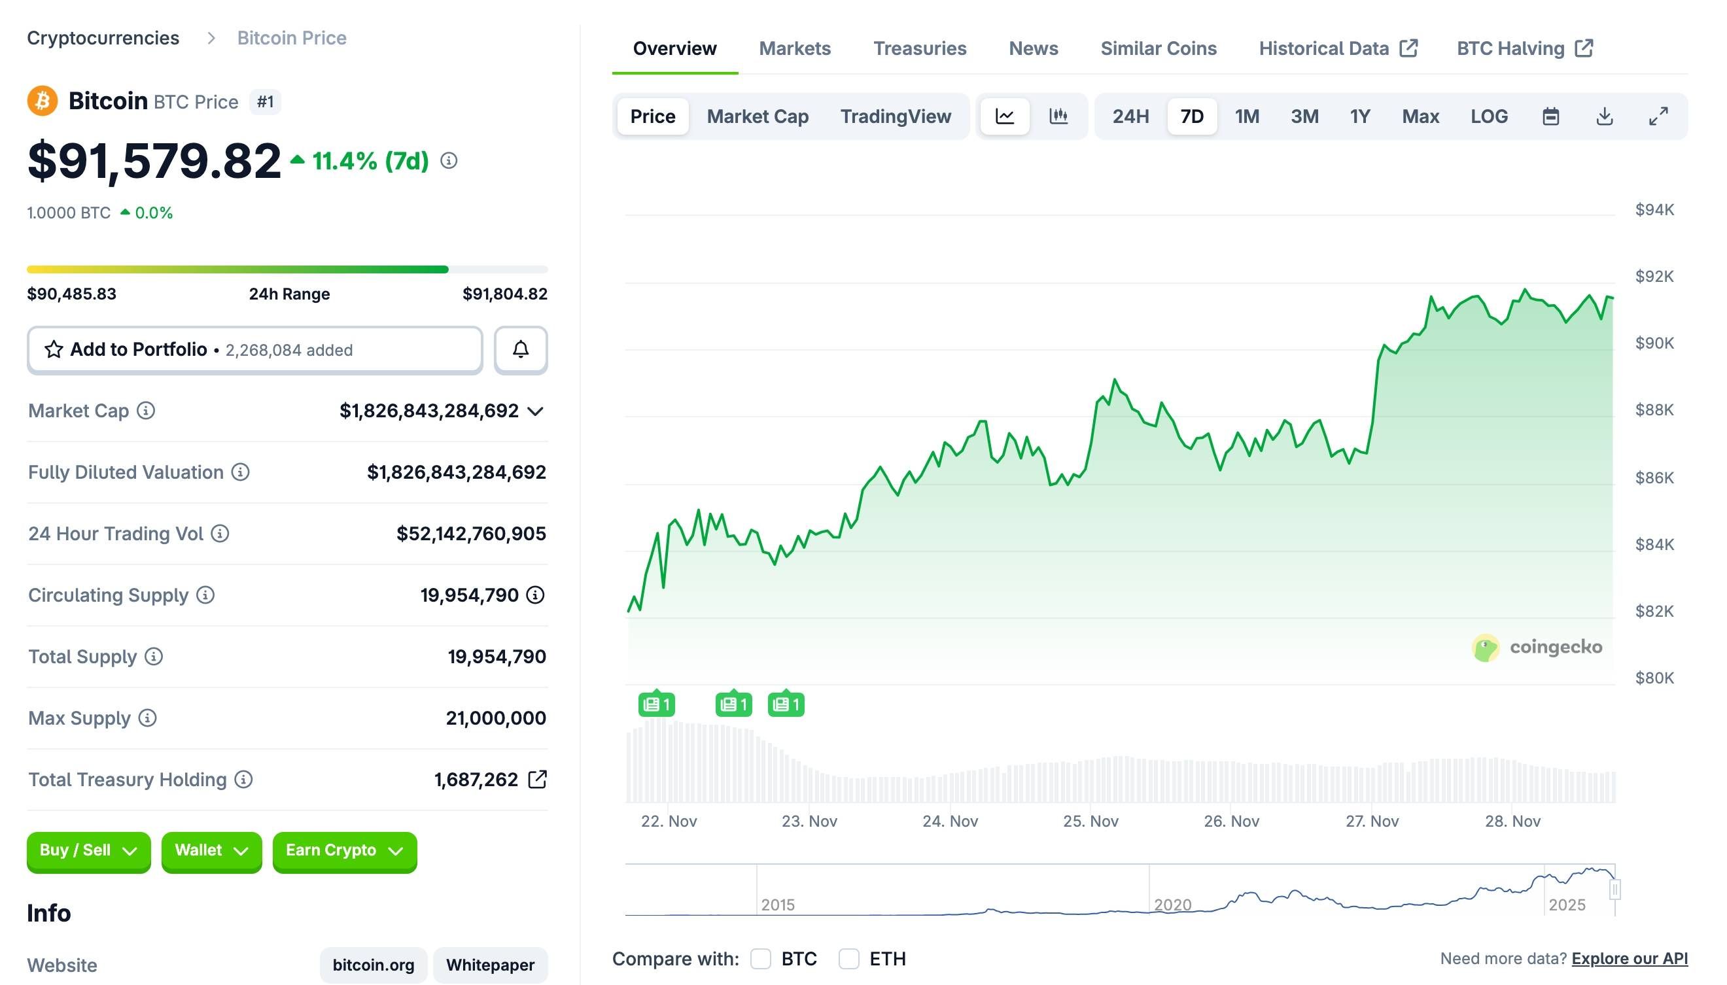Viewport: 1727px width, 985px height.
Task: Switch chart to candlestick view
Action: pyautogui.click(x=1058, y=116)
